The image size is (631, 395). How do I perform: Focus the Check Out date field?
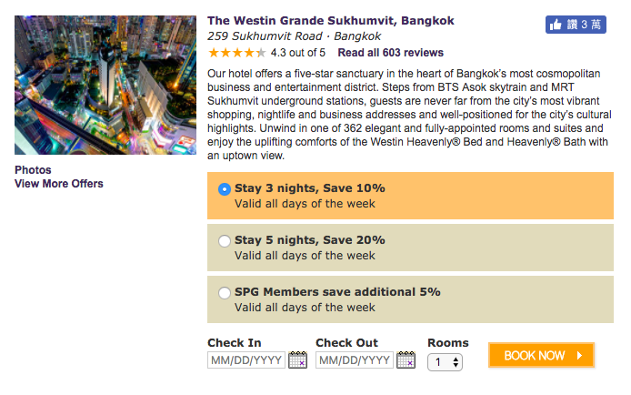pos(355,360)
